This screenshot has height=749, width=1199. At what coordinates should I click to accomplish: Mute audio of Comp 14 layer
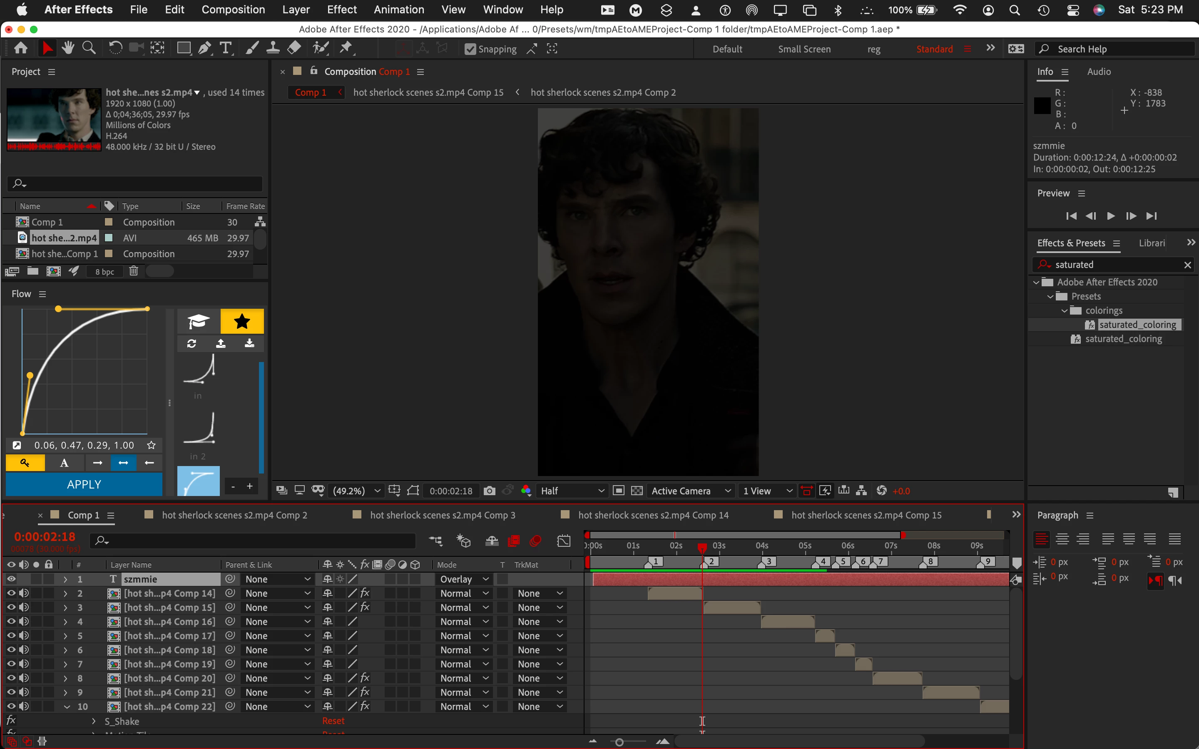[23, 593]
